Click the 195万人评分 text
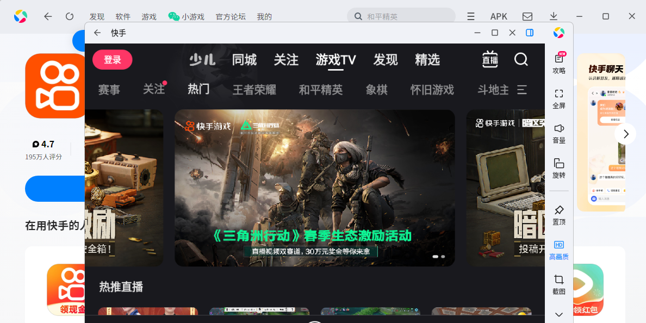This screenshot has width=646, height=323. pyautogui.click(x=44, y=157)
